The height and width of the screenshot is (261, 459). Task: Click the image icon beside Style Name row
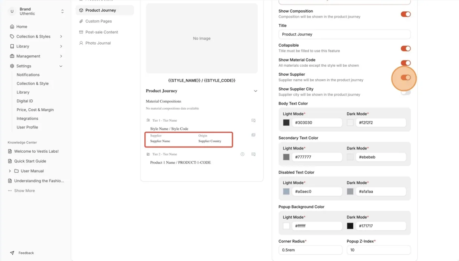pyautogui.click(x=253, y=135)
